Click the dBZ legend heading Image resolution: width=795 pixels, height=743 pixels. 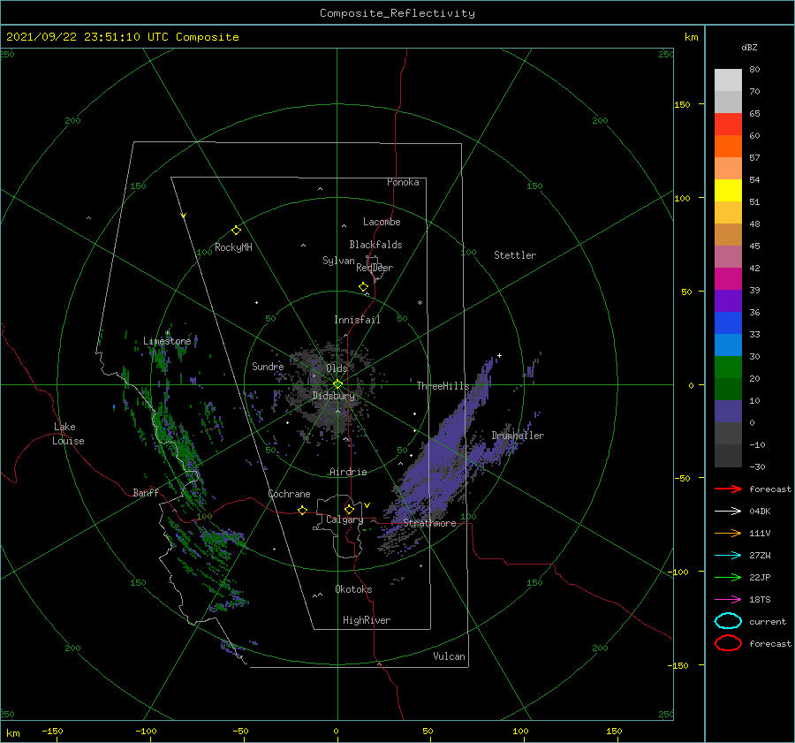pyautogui.click(x=749, y=47)
